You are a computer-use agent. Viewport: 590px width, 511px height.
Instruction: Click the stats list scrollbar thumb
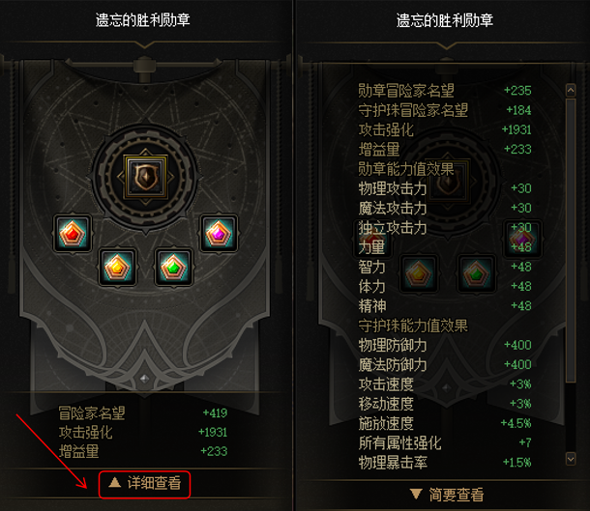571,241
